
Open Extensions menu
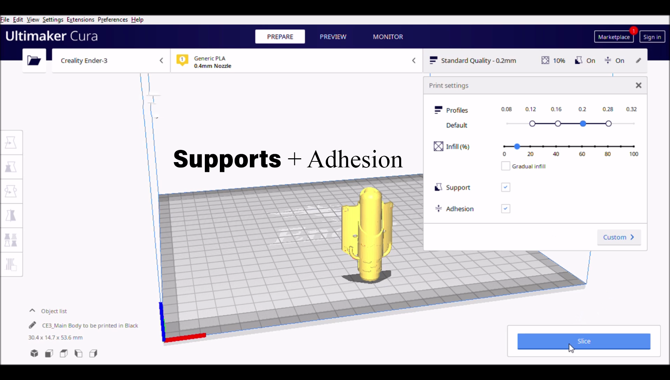80,19
